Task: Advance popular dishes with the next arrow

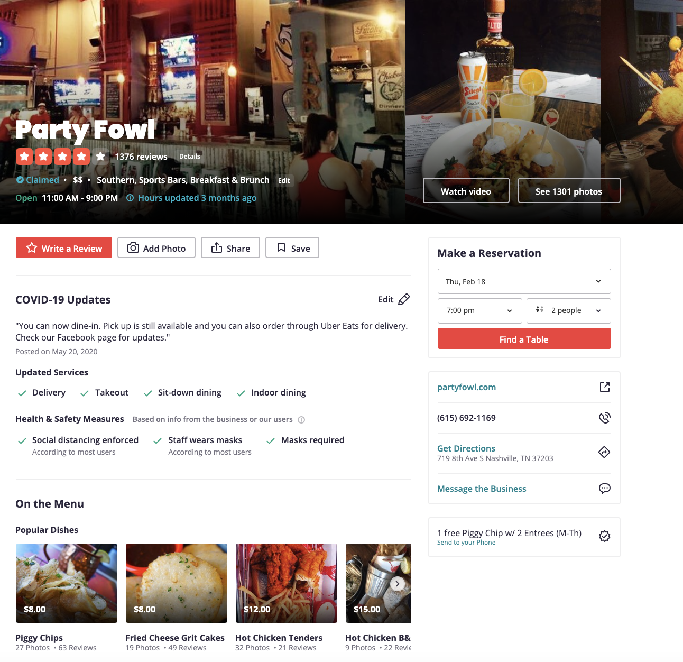Action: [x=398, y=584]
